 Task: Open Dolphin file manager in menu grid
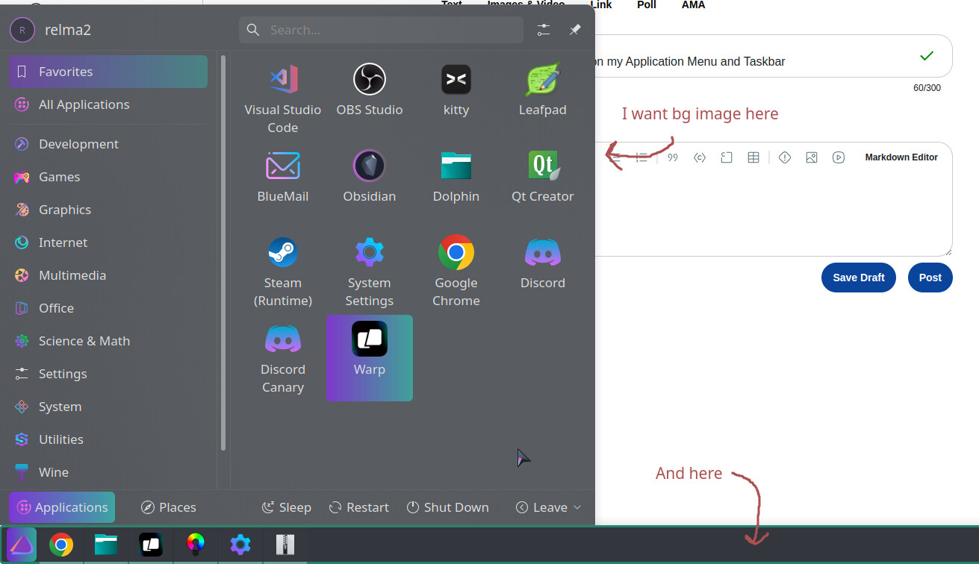pos(456,176)
